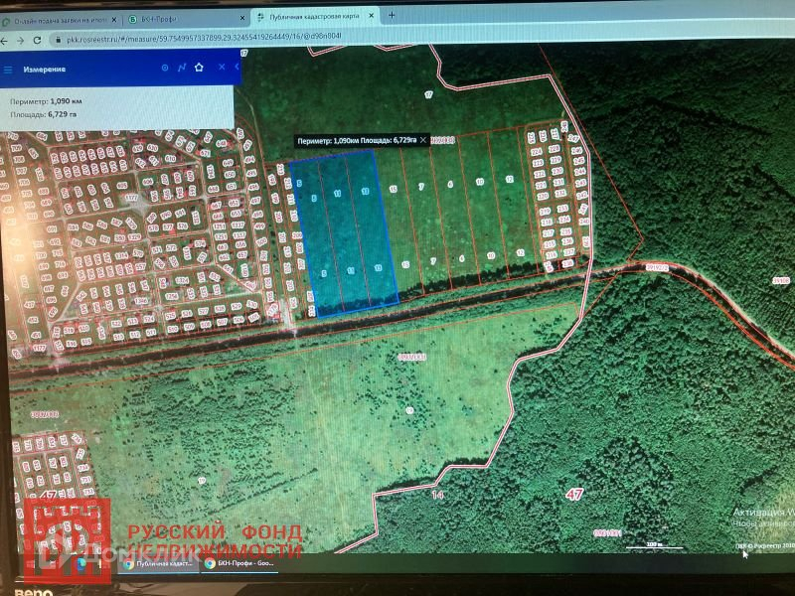Click the large 47 region label

point(574,494)
